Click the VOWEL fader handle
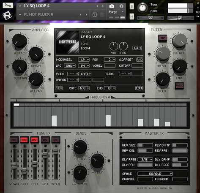The width and height of the screenshot is (200, 193). click(x=14, y=166)
